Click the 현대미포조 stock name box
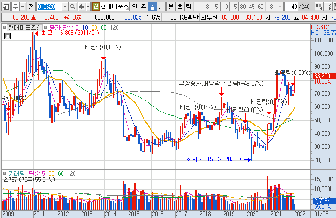Viewport: 336px width, 218px height. [x=114, y=7]
